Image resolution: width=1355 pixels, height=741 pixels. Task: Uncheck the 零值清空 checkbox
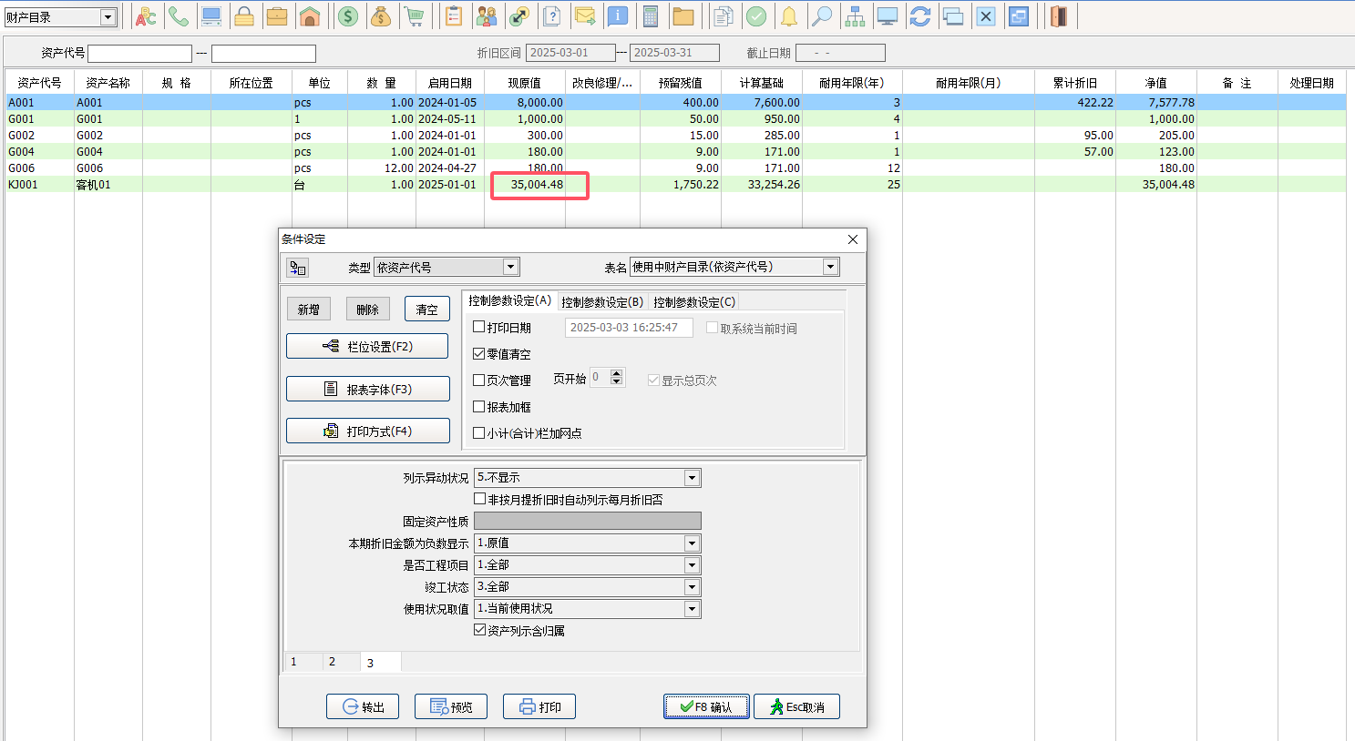(x=479, y=353)
